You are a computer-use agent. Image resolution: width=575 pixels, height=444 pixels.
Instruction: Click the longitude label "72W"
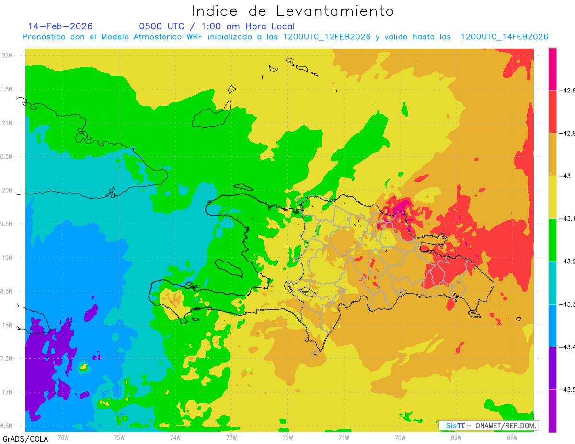287,437
